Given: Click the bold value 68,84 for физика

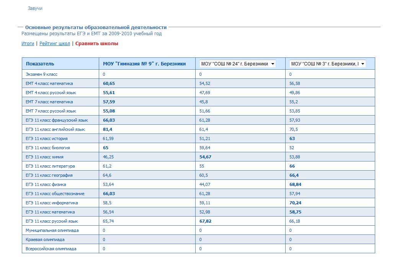Looking at the screenshot, I should (x=295, y=184).
